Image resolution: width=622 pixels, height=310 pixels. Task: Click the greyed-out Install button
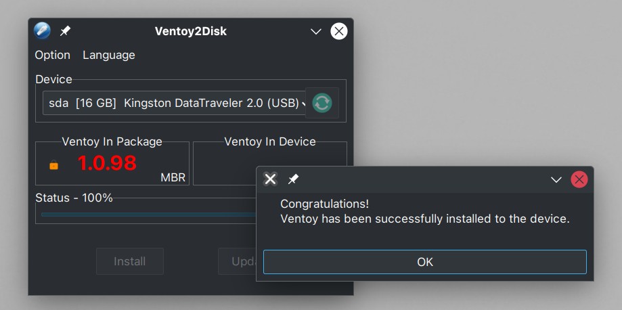coord(130,261)
